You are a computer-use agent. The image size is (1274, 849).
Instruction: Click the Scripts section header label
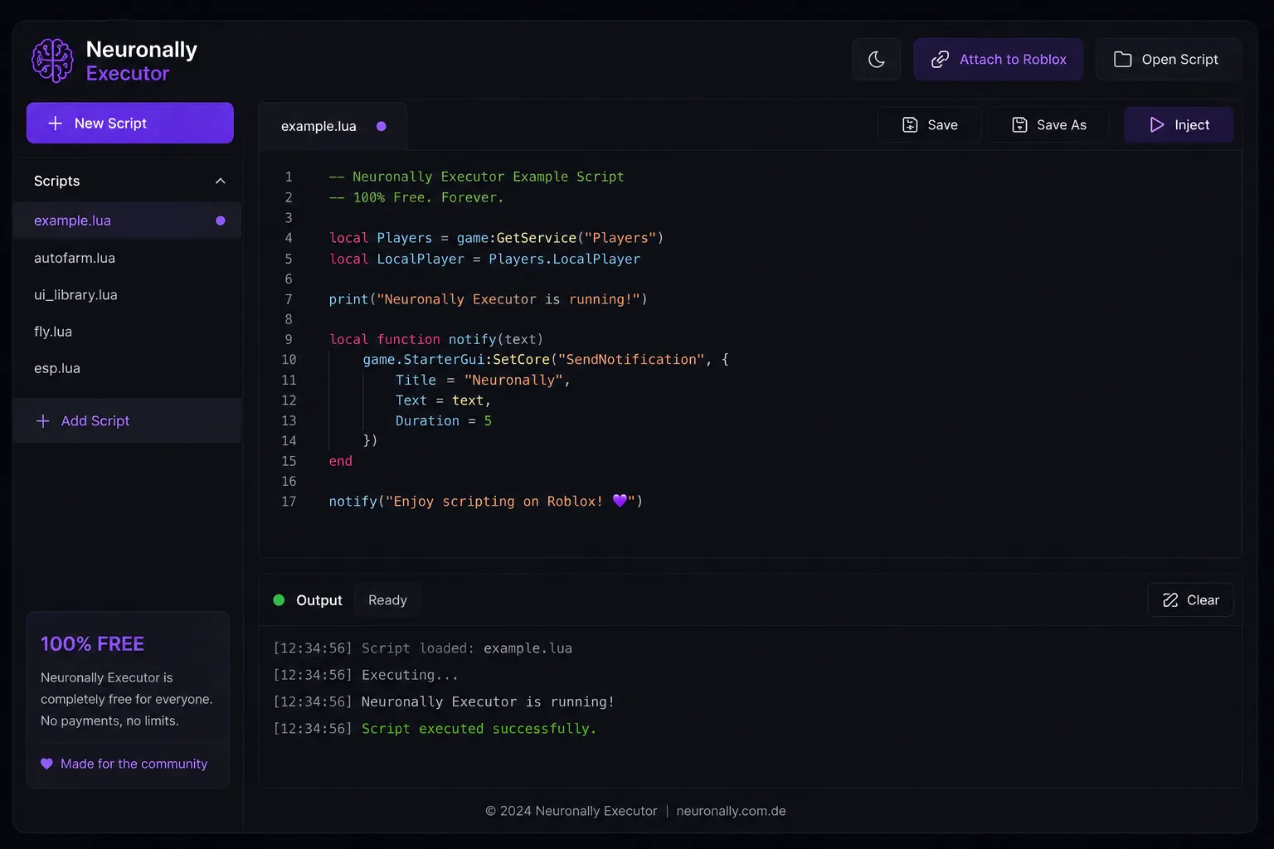[x=56, y=181]
